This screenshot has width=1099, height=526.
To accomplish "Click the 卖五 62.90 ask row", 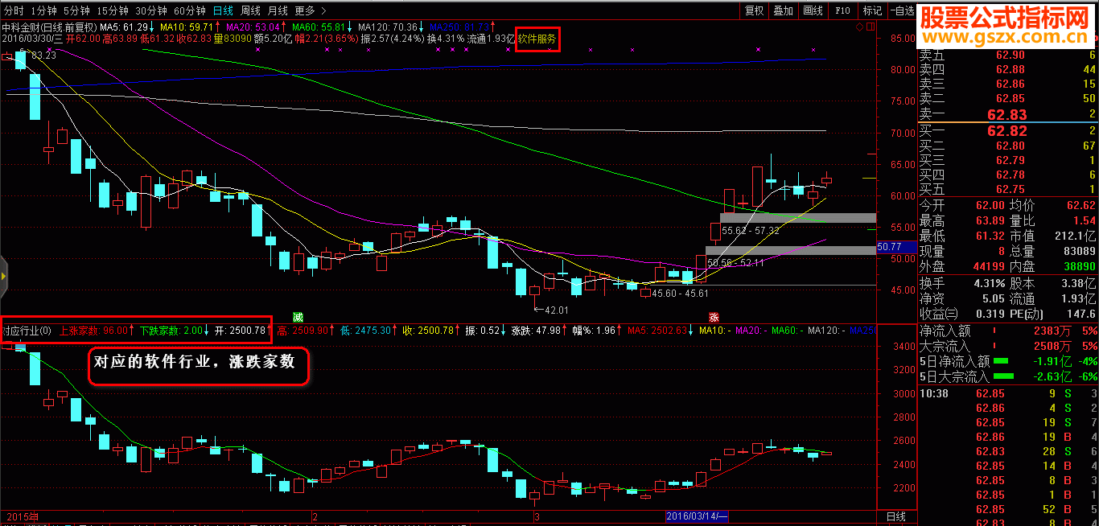I will coord(1008,55).
